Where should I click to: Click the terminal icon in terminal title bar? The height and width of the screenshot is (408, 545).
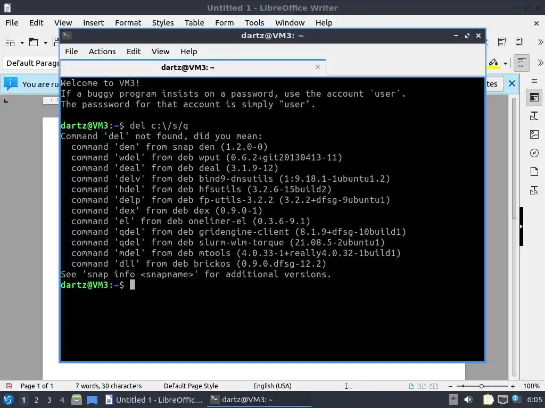tap(67, 36)
